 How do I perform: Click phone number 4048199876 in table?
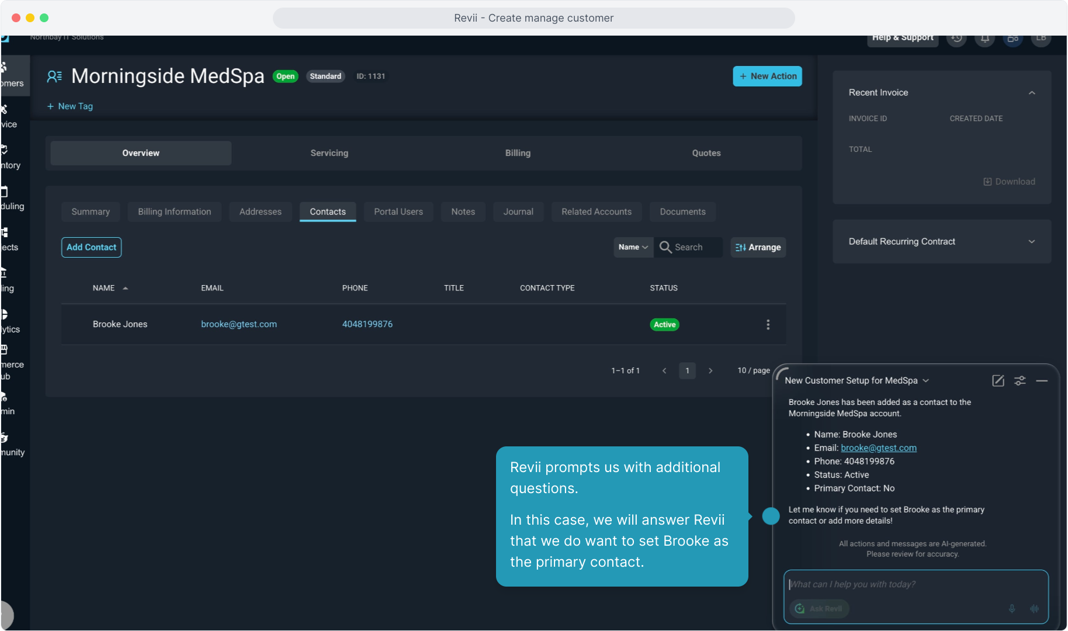(367, 324)
